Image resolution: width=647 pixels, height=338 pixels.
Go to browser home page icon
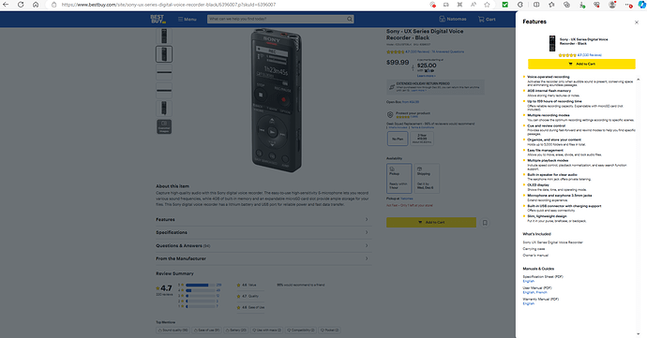click(x=36, y=5)
